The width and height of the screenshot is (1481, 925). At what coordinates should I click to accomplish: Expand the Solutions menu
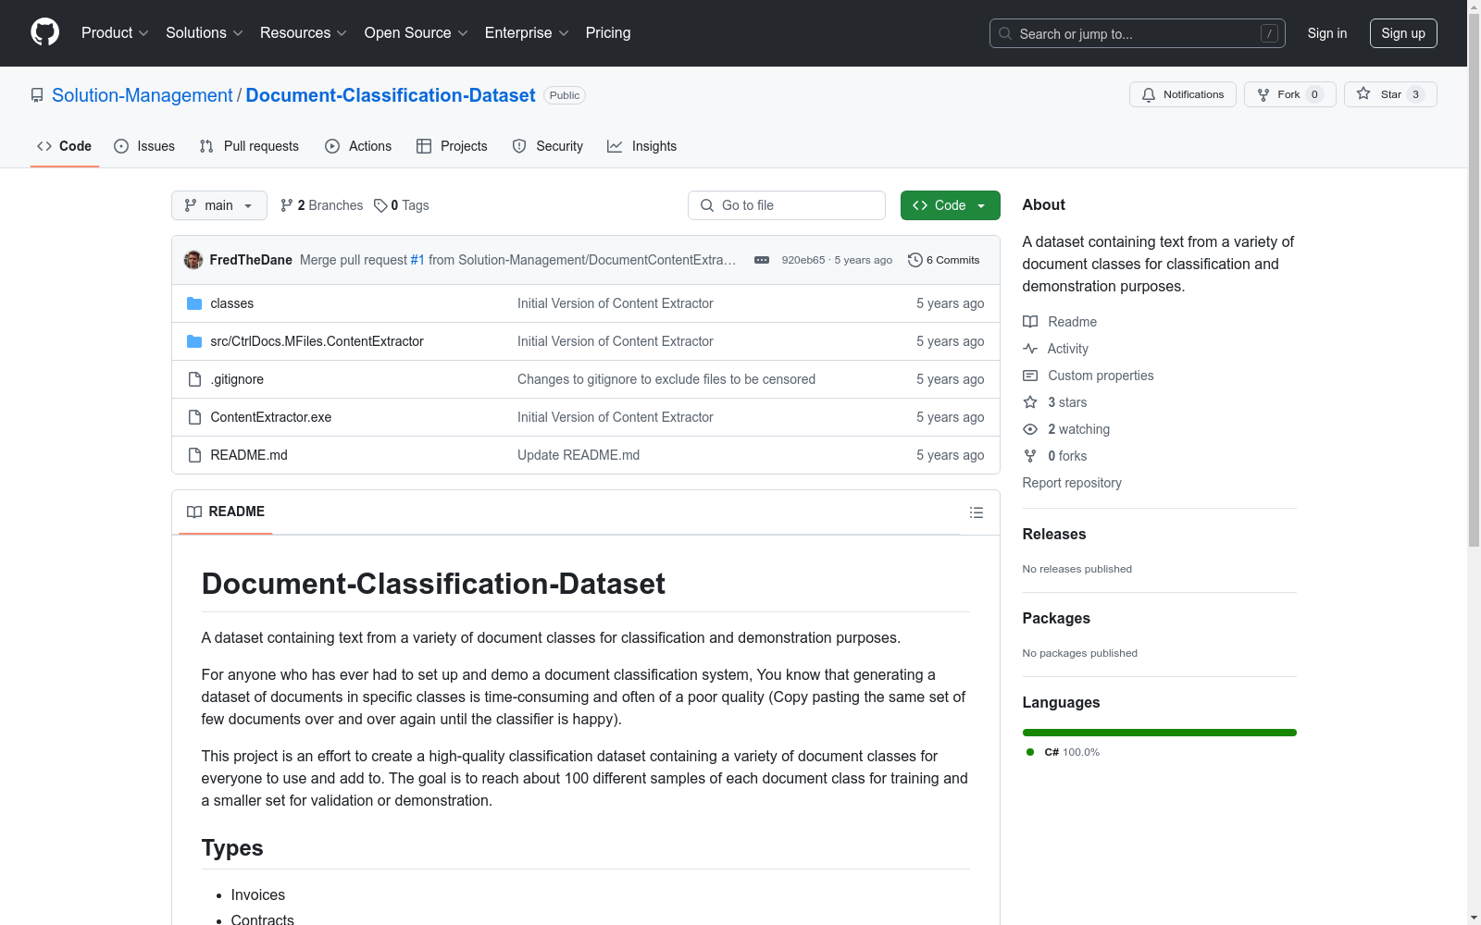pos(205,33)
